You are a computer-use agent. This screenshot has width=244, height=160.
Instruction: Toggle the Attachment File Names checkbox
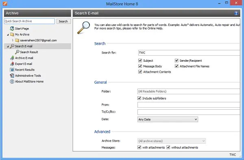point(176,66)
